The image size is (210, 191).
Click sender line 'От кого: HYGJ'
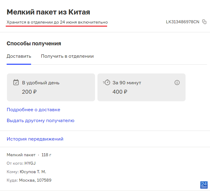click(x=21, y=163)
